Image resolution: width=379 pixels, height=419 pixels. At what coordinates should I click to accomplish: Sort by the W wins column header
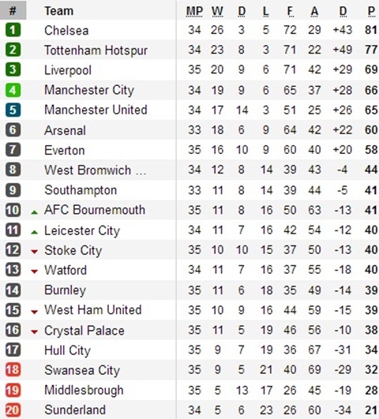pos(217,11)
